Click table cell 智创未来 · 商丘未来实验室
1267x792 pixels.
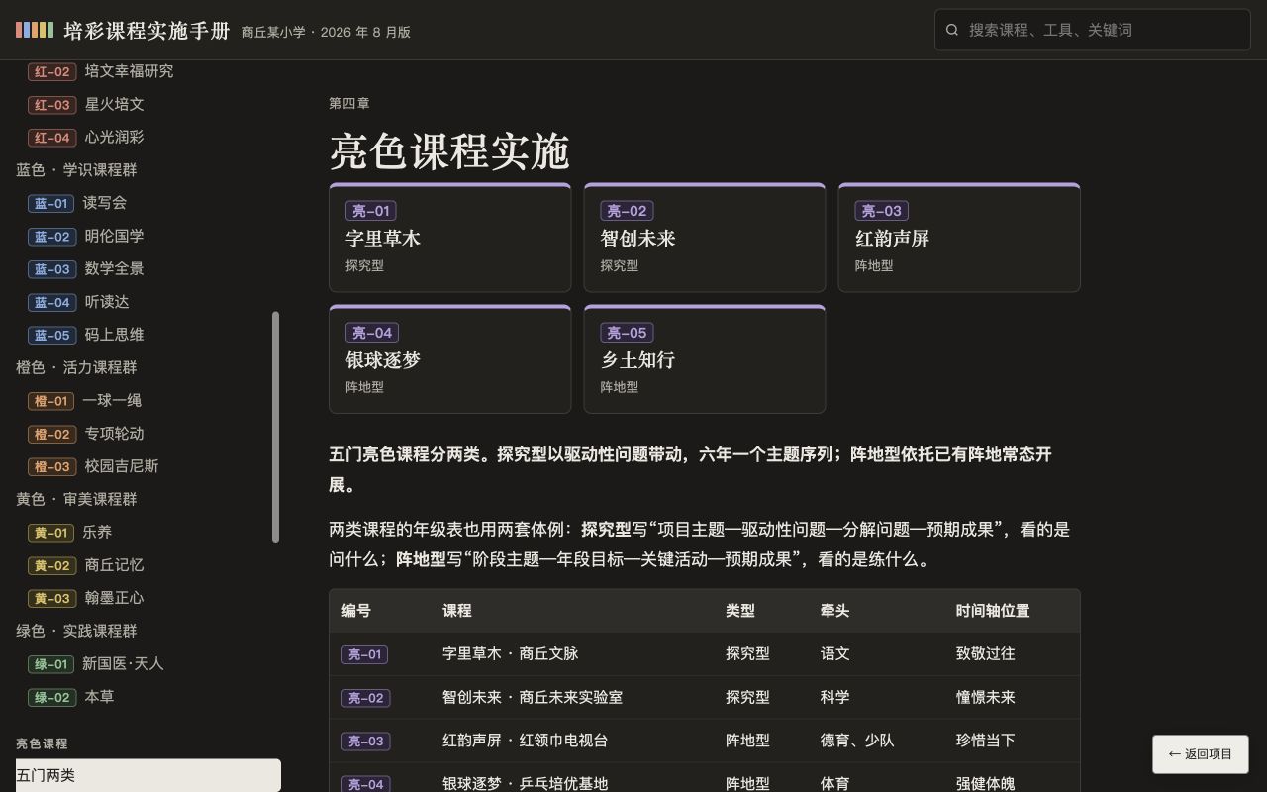point(533,697)
